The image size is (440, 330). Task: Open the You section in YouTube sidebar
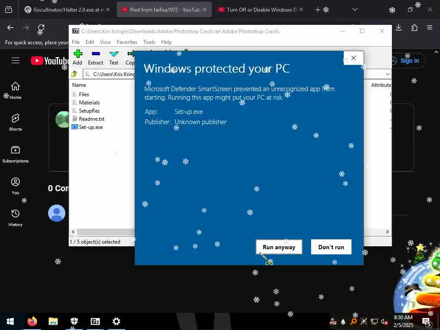[15, 186]
